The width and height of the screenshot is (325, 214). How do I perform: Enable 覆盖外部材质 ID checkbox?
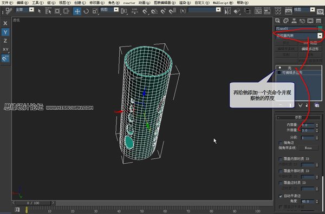[281, 171]
